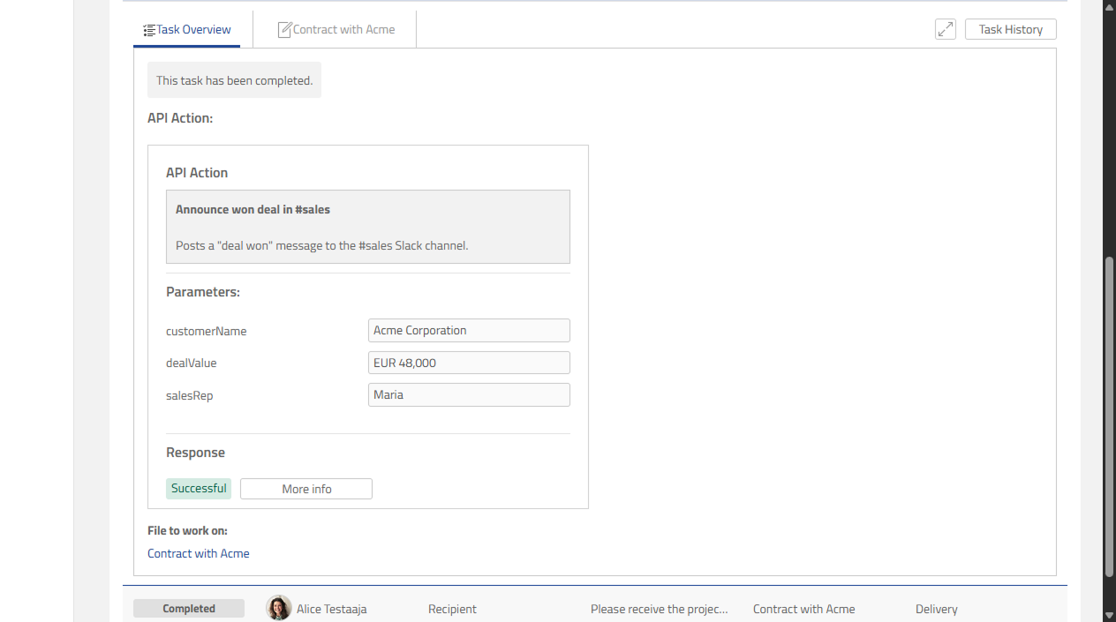This screenshot has height=622, width=1116.
Task: Click the 'Please receive the projec...' message
Action: [x=660, y=609]
